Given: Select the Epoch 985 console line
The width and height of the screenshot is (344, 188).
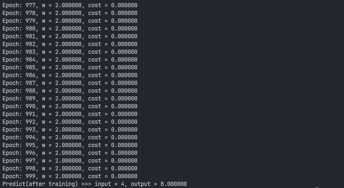Looking at the screenshot, I should (70, 68).
